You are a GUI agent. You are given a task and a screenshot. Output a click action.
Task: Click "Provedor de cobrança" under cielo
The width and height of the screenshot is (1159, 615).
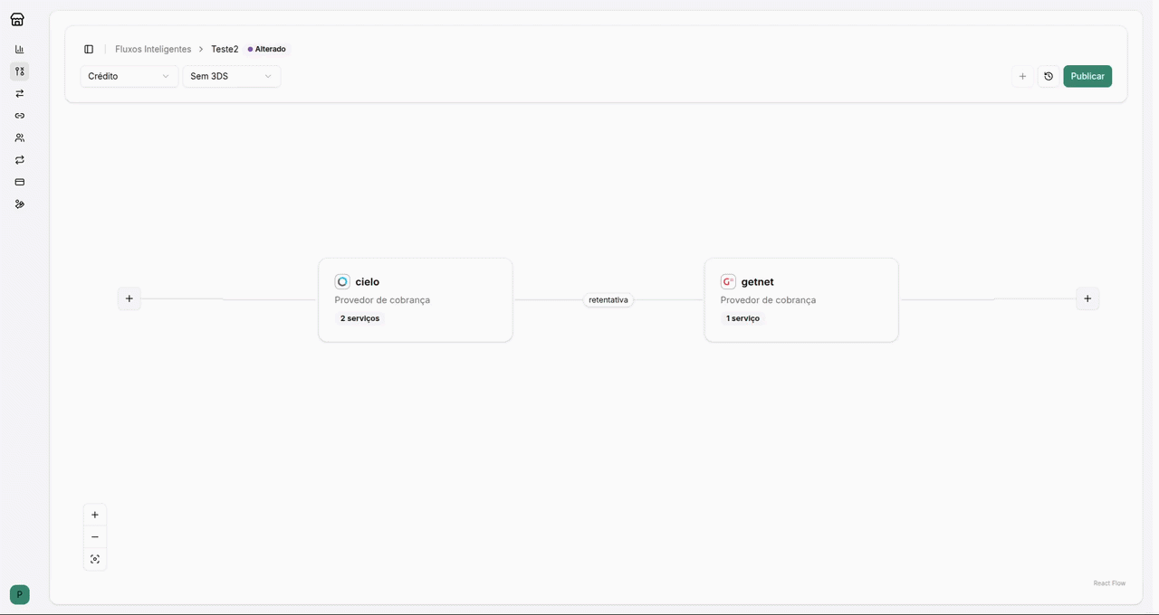click(382, 300)
